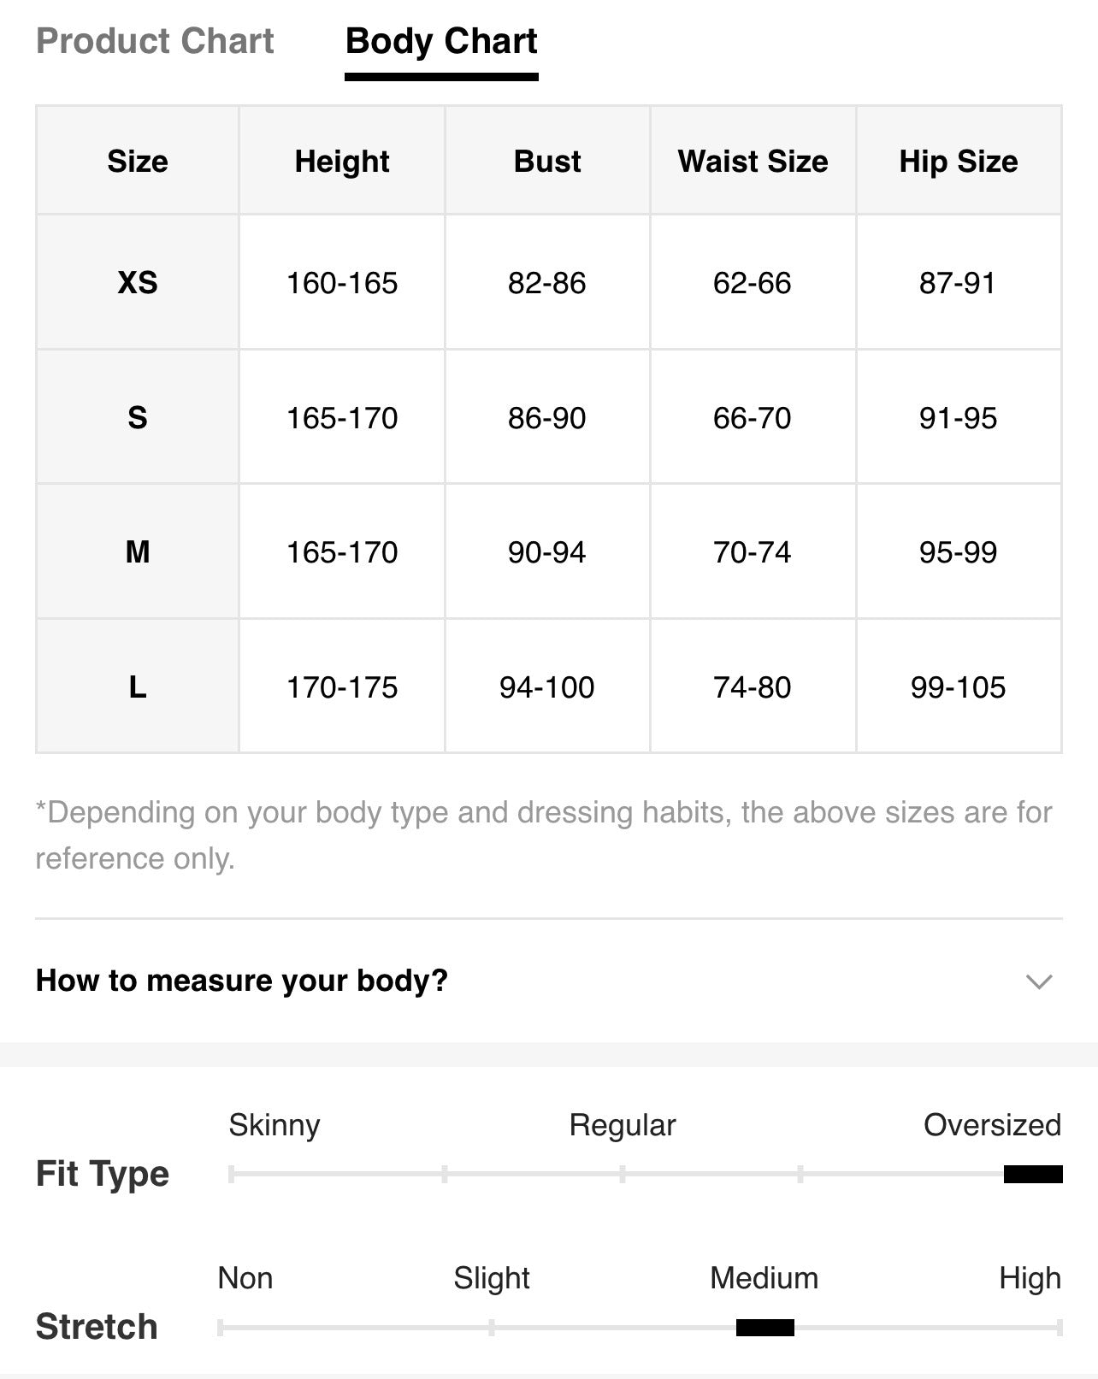Viewport: 1098px width, 1379px height.
Task: Click the Non stretch label
Action: [x=245, y=1278]
